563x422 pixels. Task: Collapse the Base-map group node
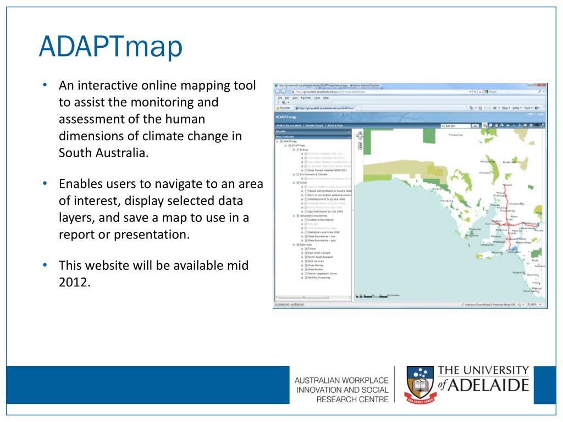click(x=294, y=245)
